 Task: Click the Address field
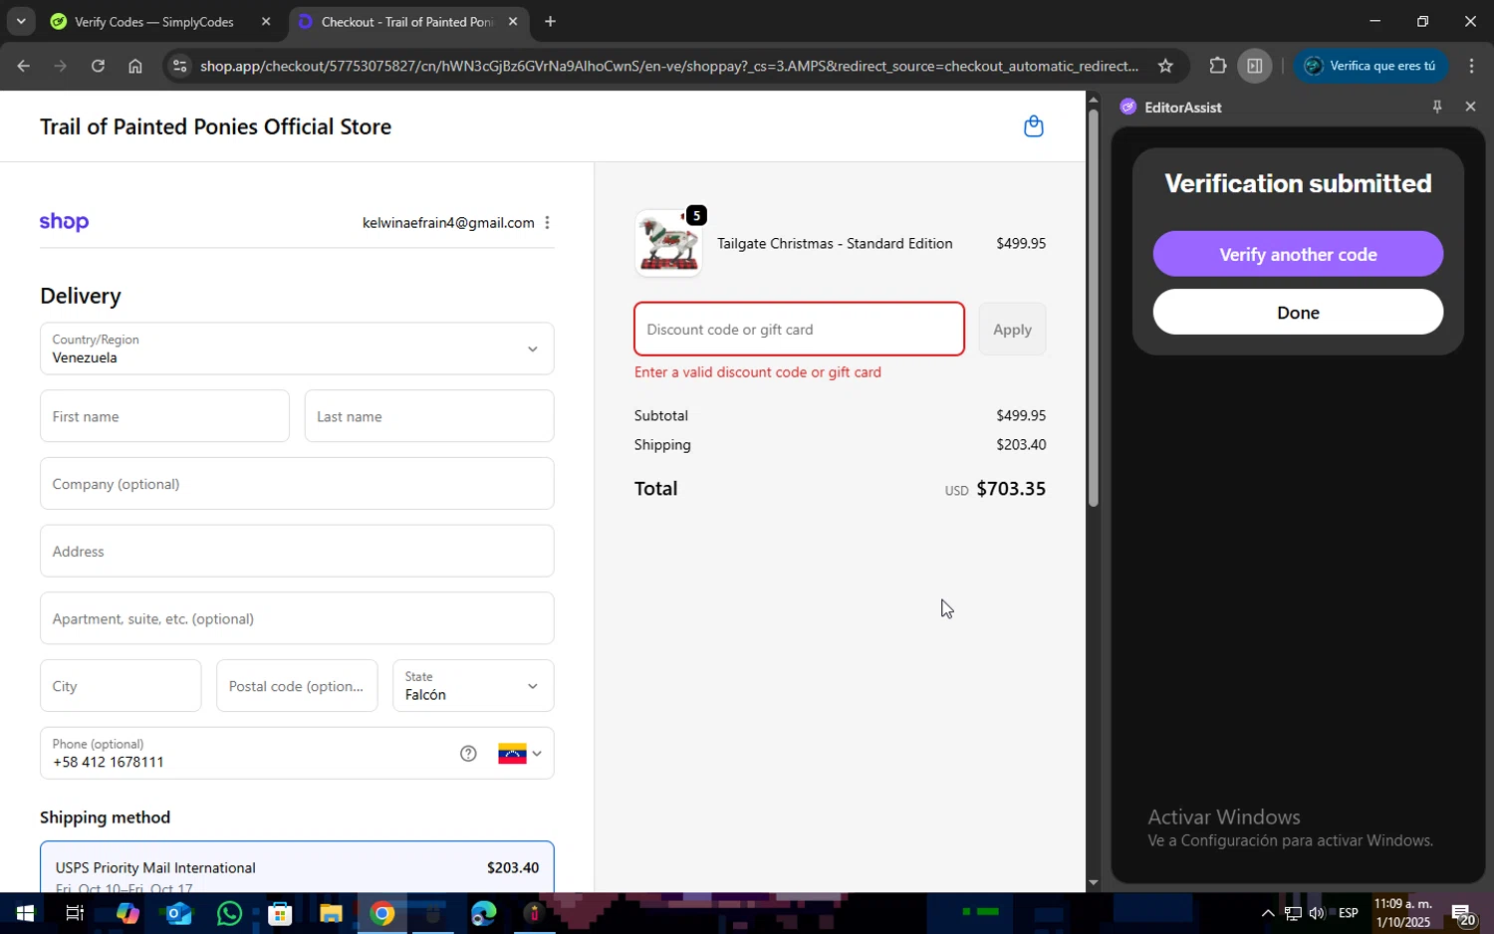pyautogui.click(x=297, y=551)
